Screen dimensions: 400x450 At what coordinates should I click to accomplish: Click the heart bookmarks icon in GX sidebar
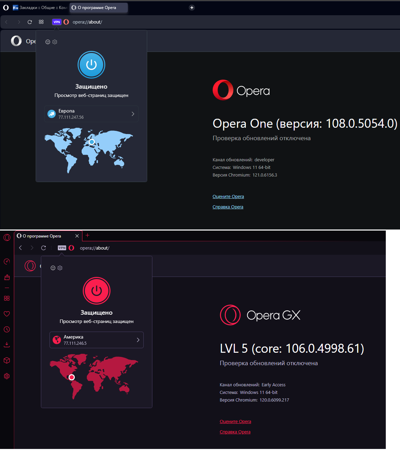click(7, 314)
